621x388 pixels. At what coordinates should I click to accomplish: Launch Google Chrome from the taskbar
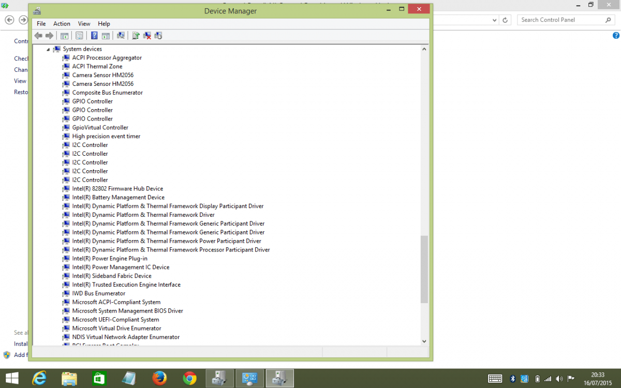[x=189, y=378]
